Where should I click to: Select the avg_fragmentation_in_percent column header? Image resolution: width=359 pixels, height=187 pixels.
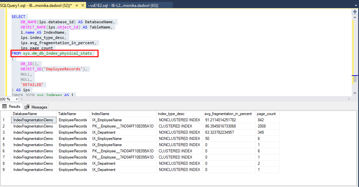229,114
